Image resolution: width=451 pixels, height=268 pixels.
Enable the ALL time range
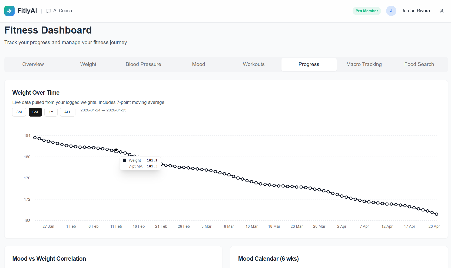[68, 112]
